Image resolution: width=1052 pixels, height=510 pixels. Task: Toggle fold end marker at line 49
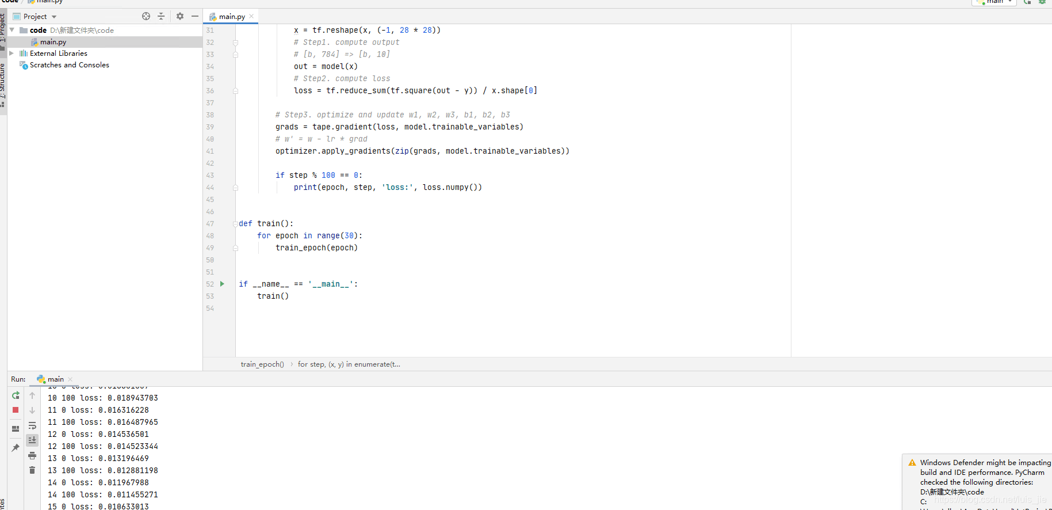pyautogui.click(x=235, y=248)
